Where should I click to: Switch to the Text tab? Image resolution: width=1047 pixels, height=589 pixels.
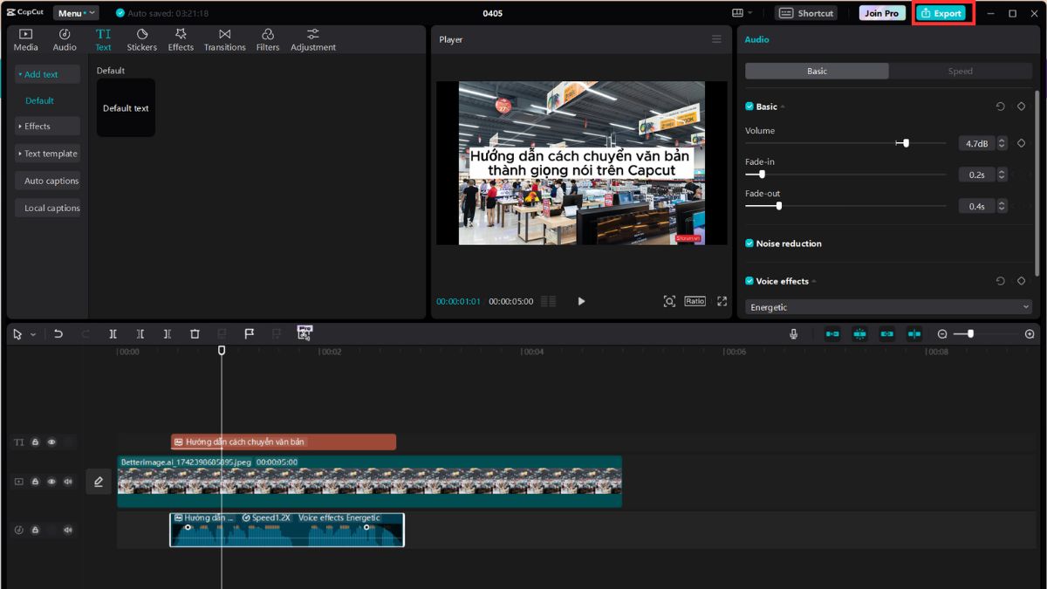(103, 40)
